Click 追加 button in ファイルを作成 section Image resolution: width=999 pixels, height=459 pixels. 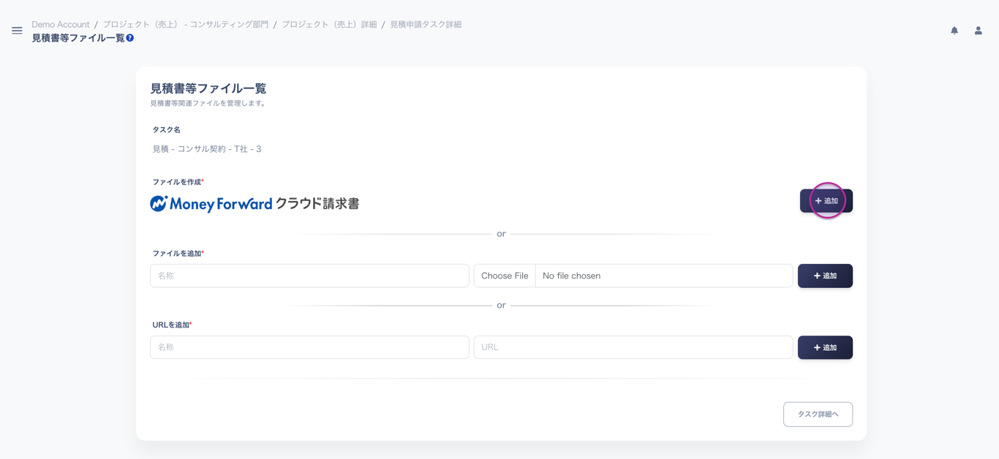pyautogui.click(x=826, y=201)
